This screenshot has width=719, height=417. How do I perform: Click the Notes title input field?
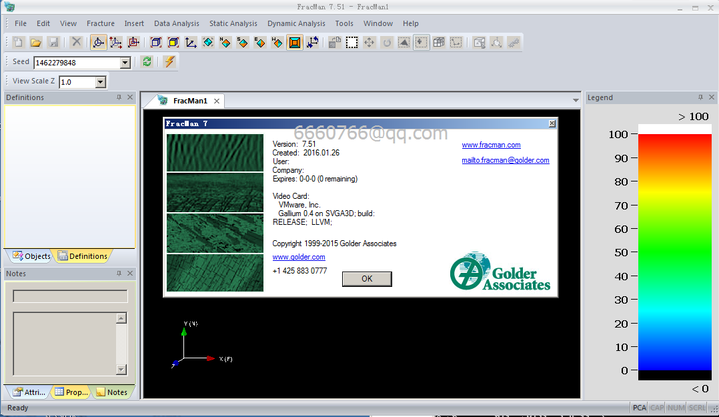[70, 296]
